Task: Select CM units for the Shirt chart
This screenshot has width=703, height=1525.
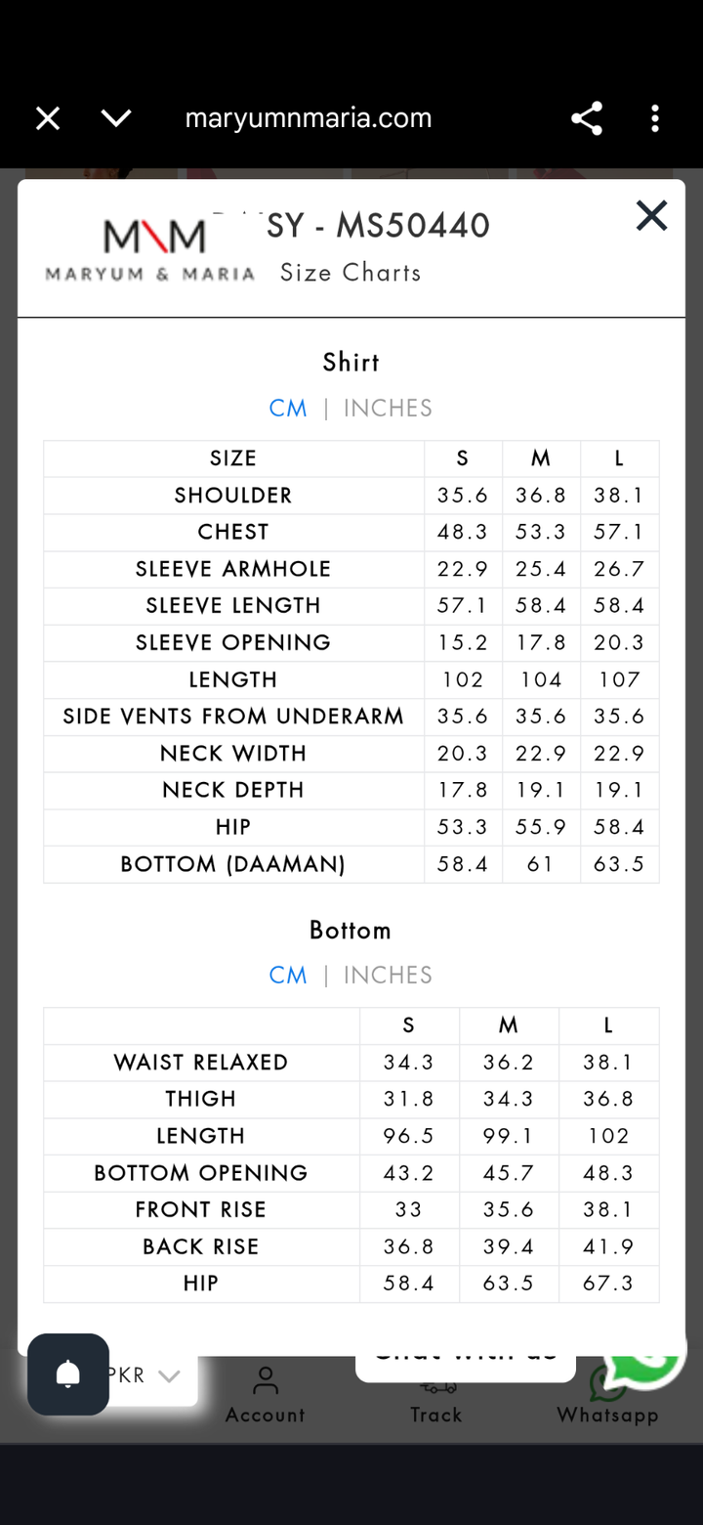Action: (x=288, y=409)
